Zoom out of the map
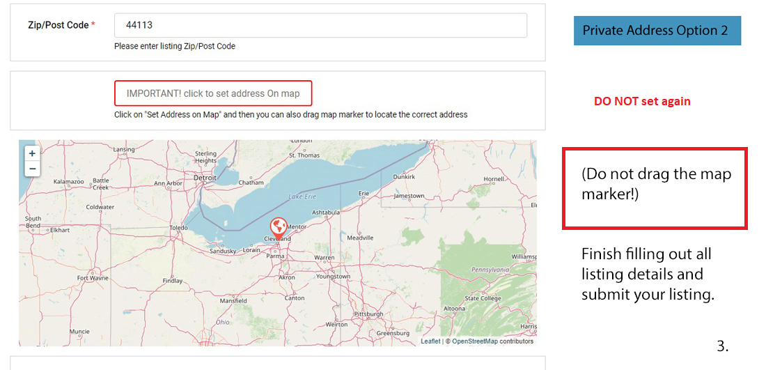 32,169
